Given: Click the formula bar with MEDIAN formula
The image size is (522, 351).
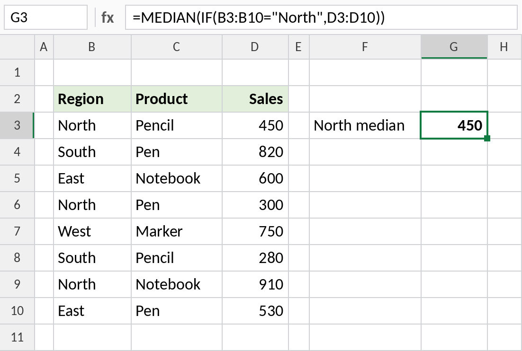Looking at the screenshot, I should pos(321,18).
